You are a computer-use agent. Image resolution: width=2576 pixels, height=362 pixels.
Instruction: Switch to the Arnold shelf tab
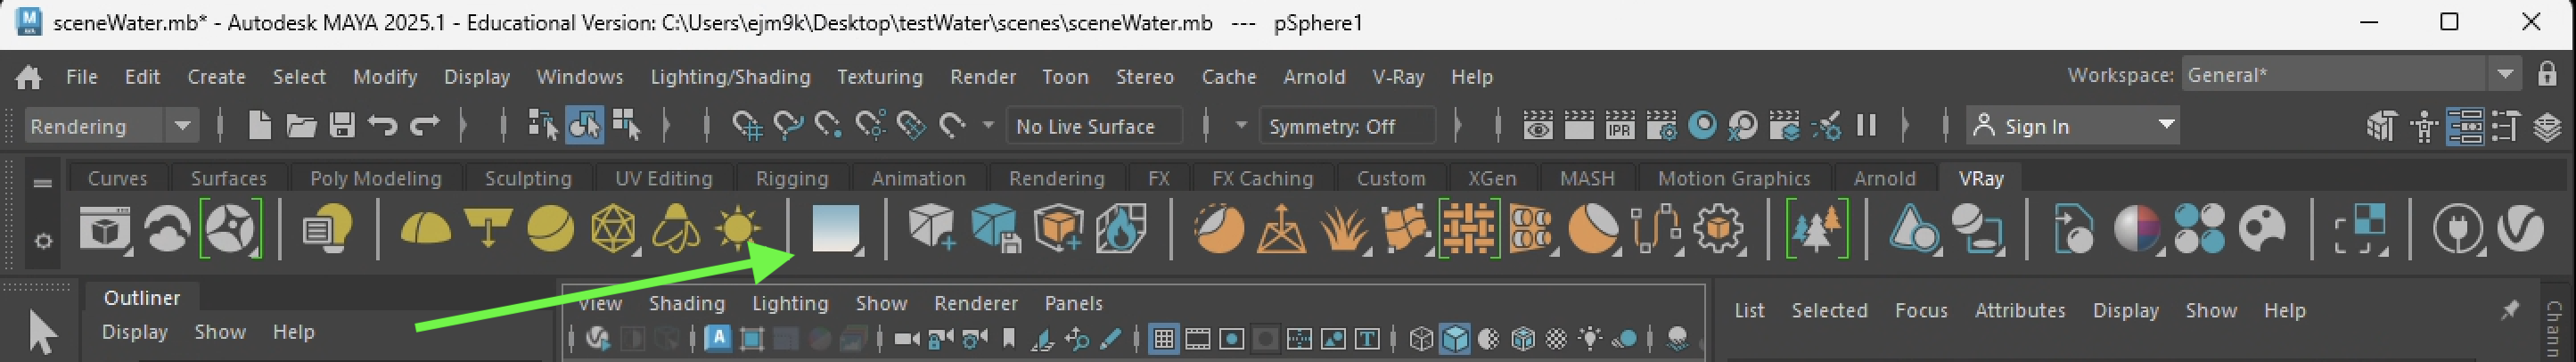click(x=1884, y=178)
